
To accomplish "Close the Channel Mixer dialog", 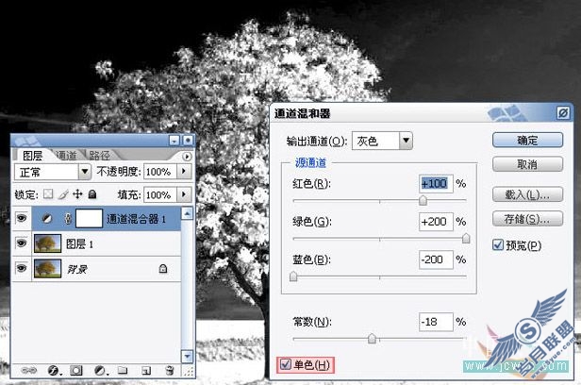I will click(x=563, y=112).
